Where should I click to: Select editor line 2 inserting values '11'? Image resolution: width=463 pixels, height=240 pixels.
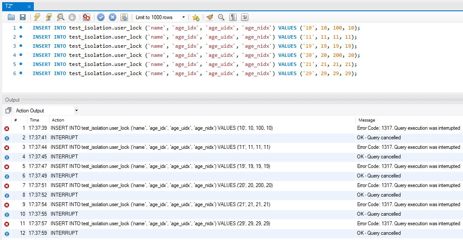click(x=195, y=37)
